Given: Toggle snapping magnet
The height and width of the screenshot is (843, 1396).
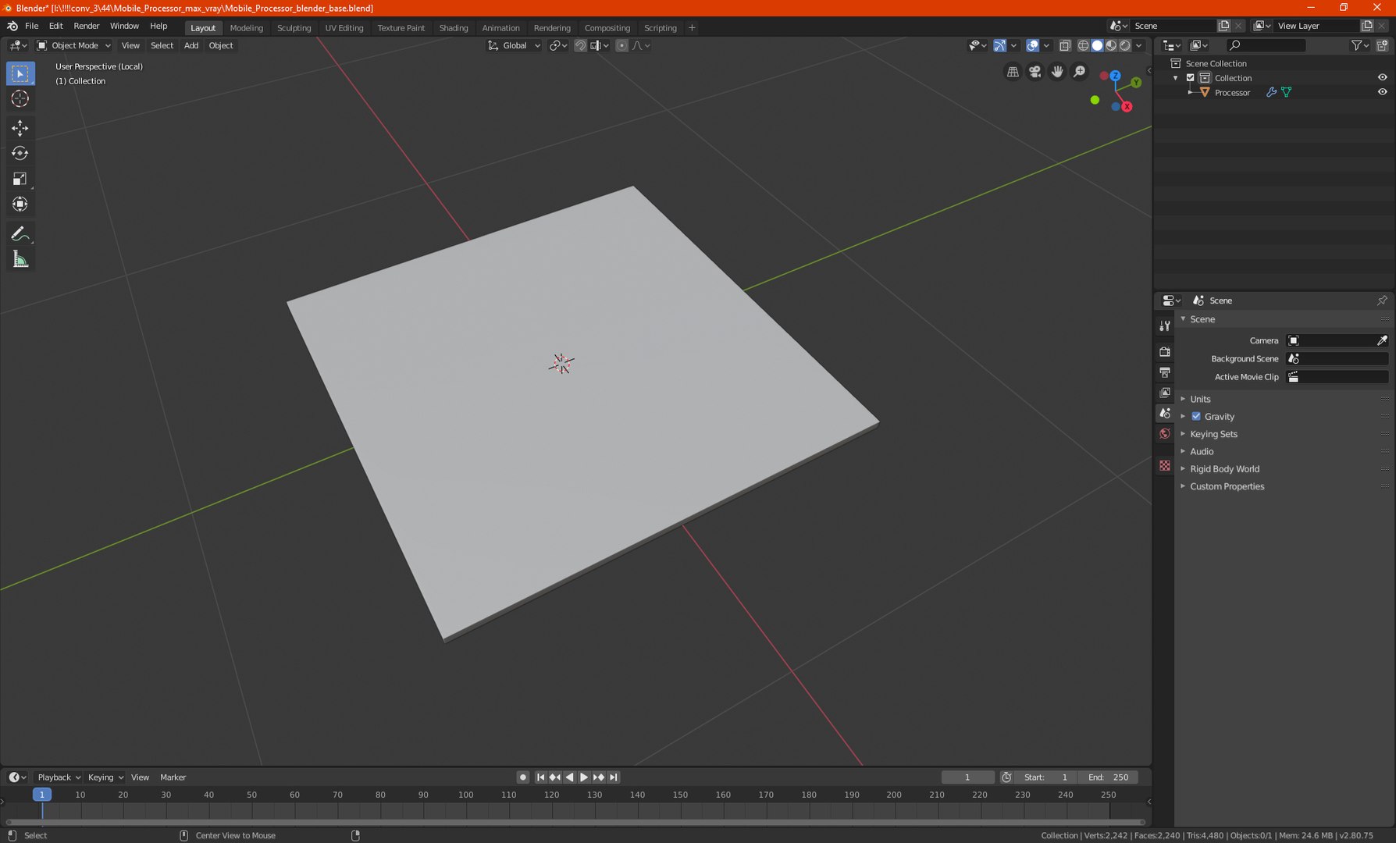Looking at the screenshot, I should (580, 45).
